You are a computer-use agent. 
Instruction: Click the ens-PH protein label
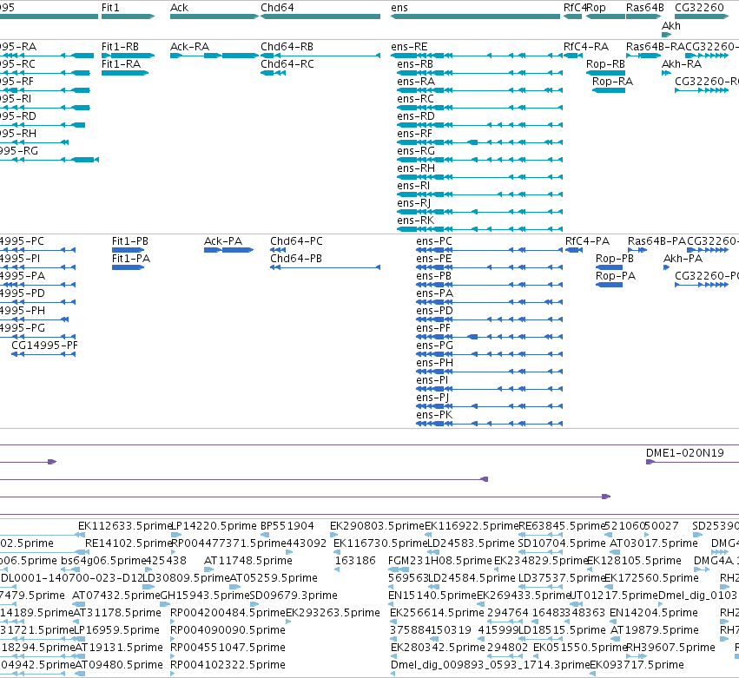pos(434,363)
